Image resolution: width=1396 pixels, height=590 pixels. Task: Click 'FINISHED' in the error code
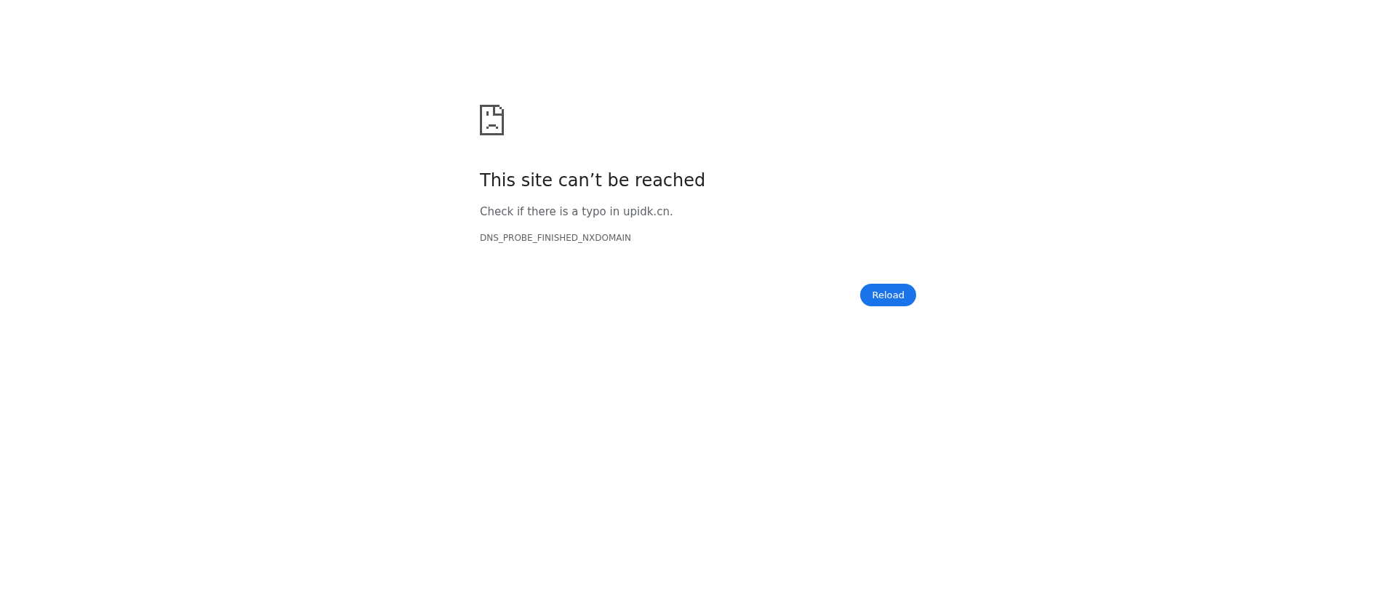tap(558, 238)
